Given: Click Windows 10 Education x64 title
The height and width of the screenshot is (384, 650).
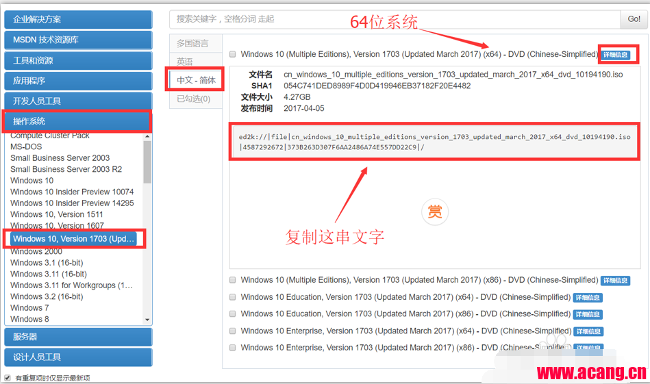Looking at the screenshot, I should pyautogui.click(x=406, y=297).
